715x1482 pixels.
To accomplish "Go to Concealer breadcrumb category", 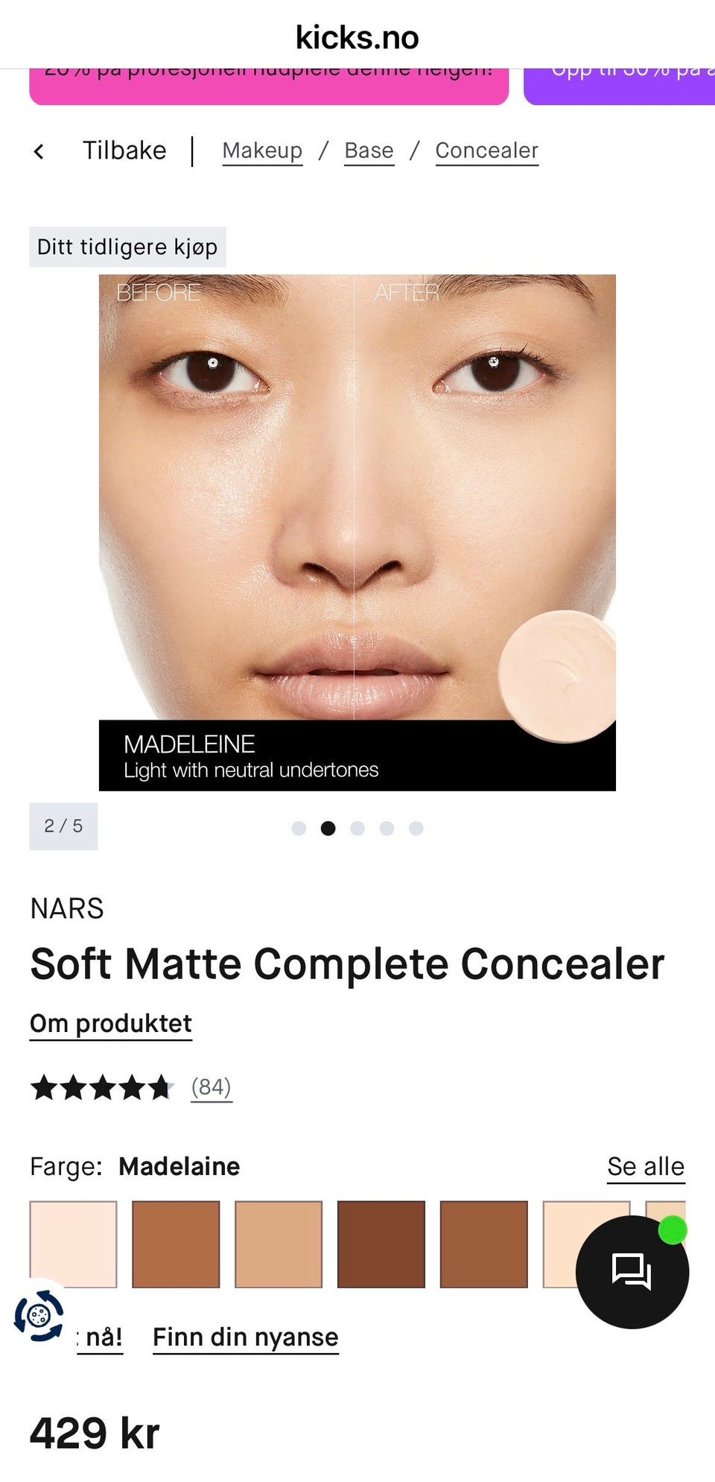I will (487, 151).
